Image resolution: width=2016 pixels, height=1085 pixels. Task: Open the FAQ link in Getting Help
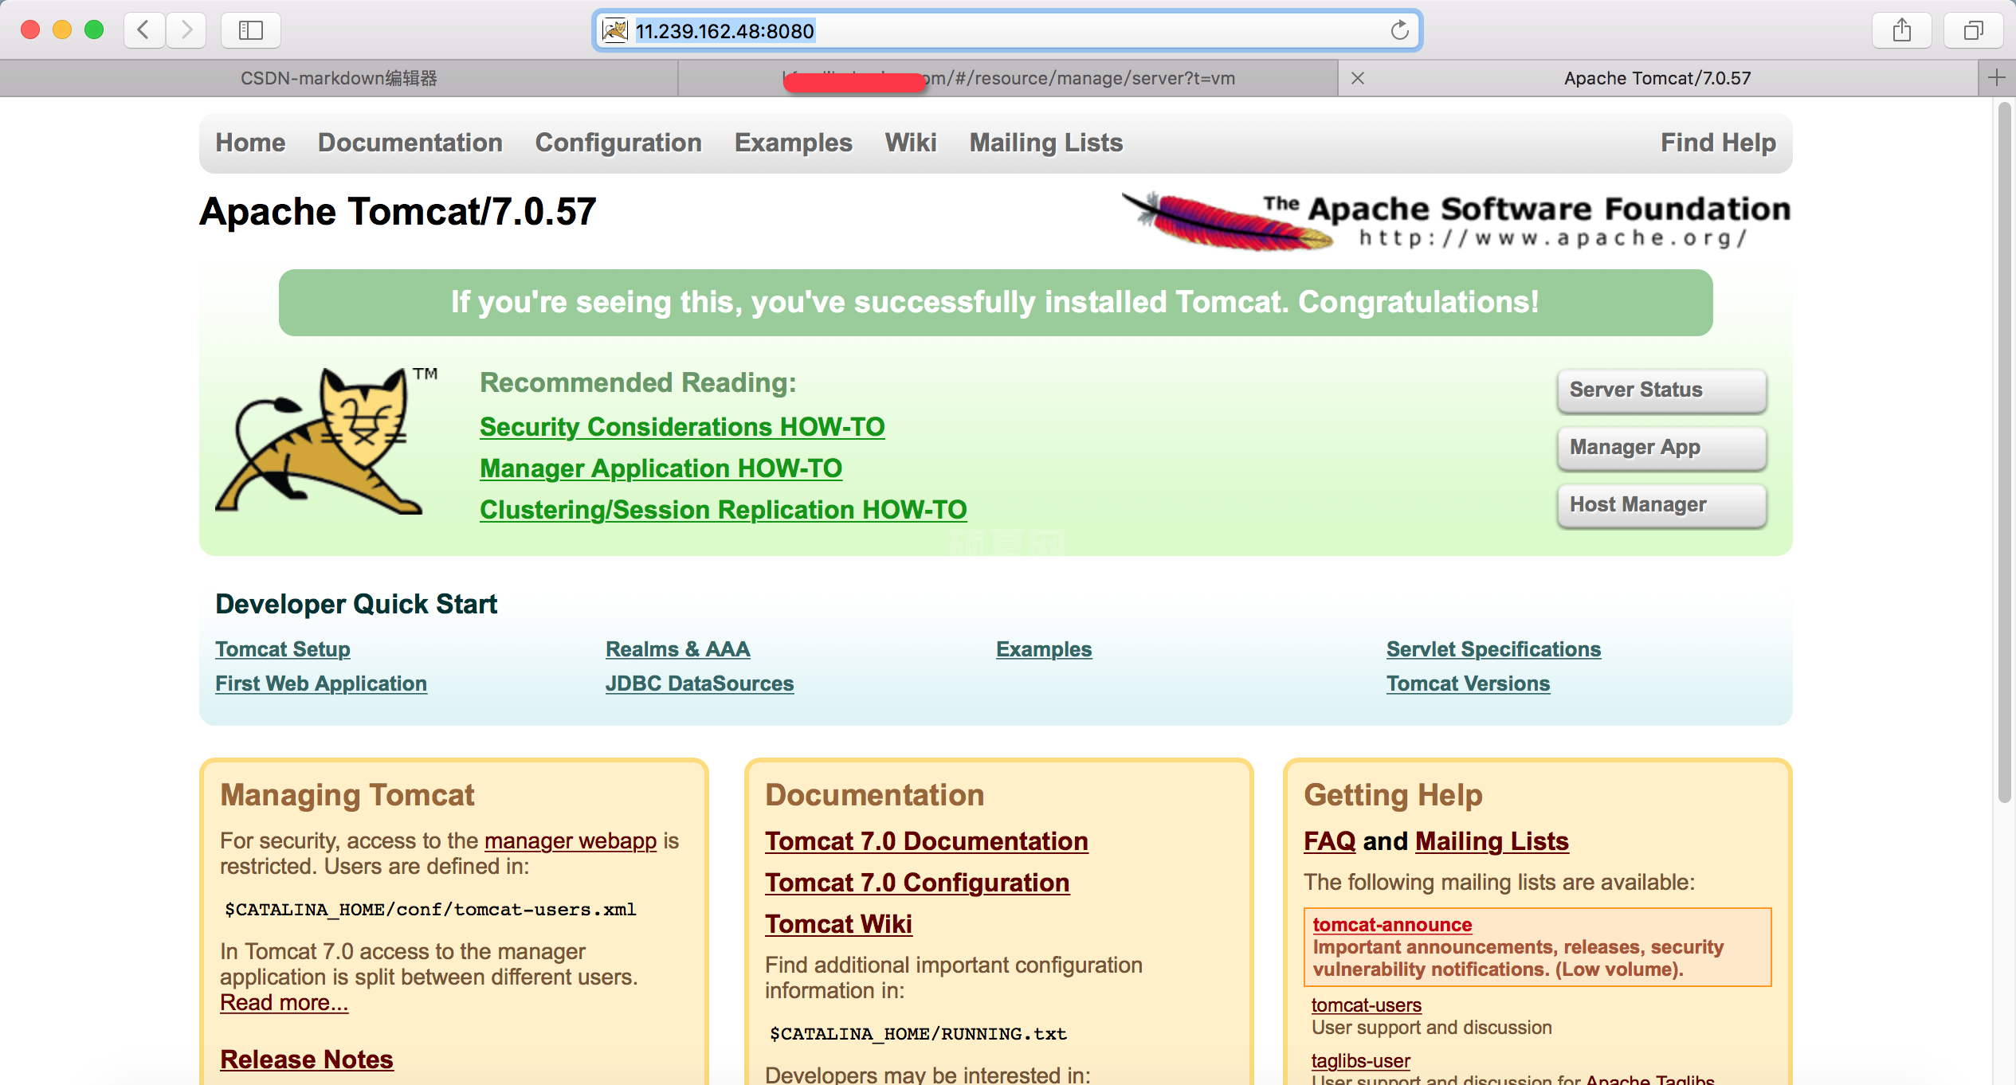click(1329, 841)
